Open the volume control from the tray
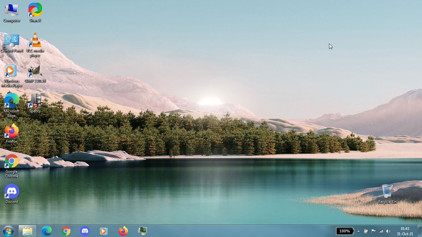This screenshot has height=237, width=422. pos(388,231)
